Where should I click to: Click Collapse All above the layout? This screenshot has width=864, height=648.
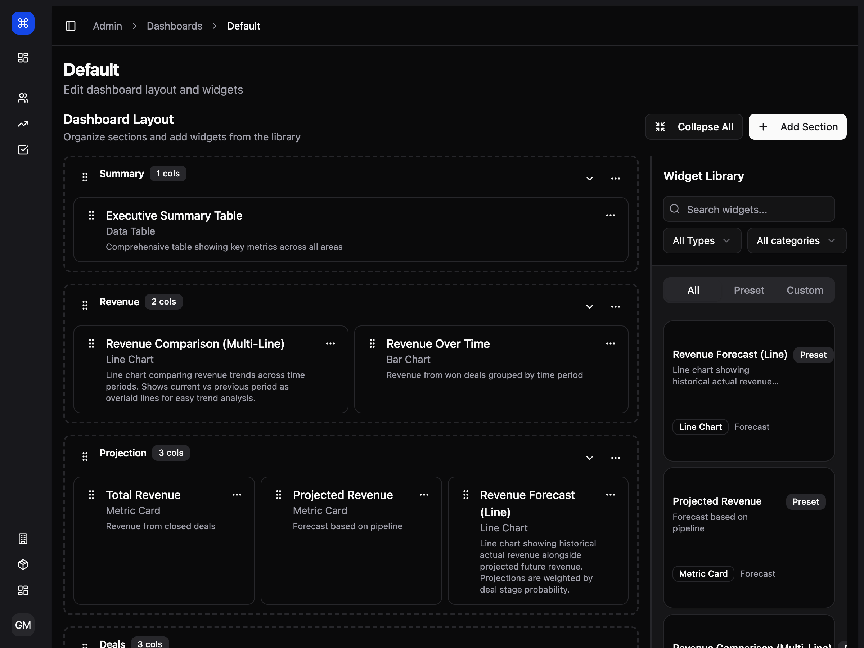(x=694, y=127)
